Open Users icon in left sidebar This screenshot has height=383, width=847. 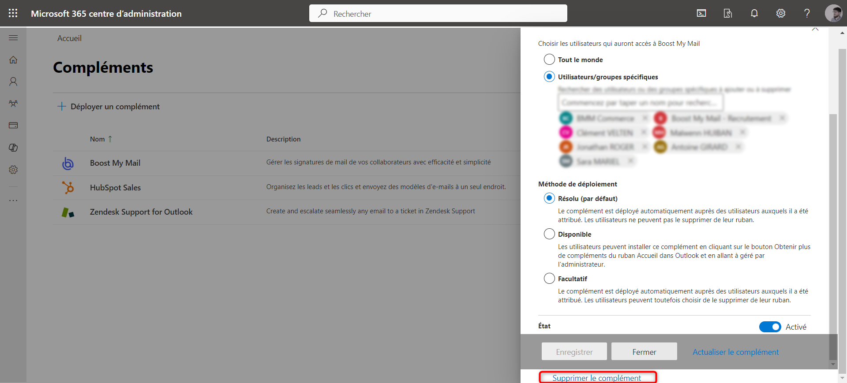(x=13, y=82)
